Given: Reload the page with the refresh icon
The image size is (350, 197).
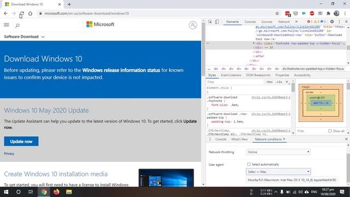Looking at the screenshot, I should [22, 13].
